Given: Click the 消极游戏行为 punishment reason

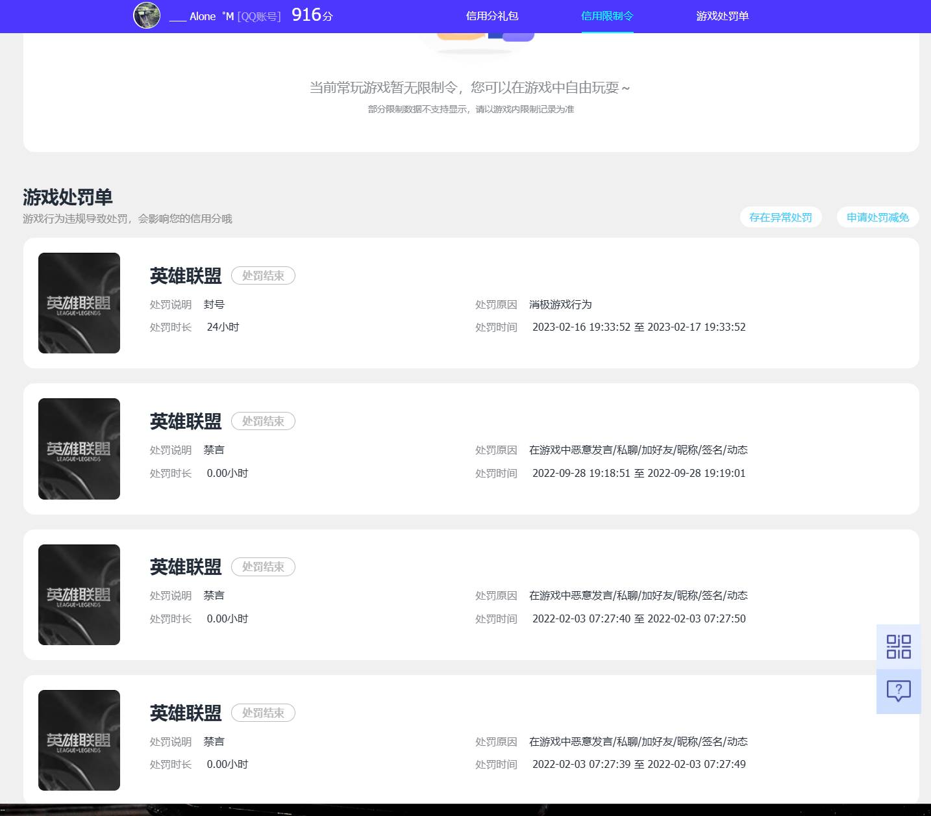Looking at the screenshot, I should (560, 304).
